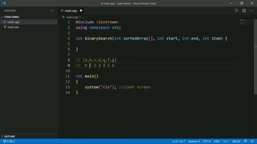Image resolution: width=257 pixels, height=144 pixels.
Task: Click the editor minimap preview
Action: 246,22
